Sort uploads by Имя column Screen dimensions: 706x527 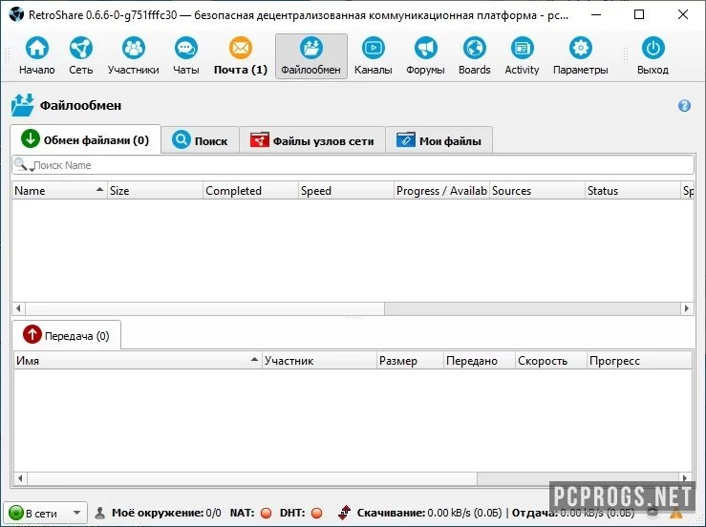(x=138, y=361)
